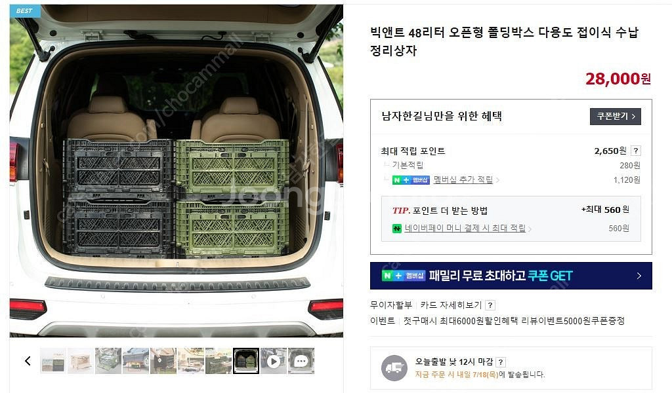Click the question mark next to 카드 자세히보기
The image size is (672, 393).
490,305
